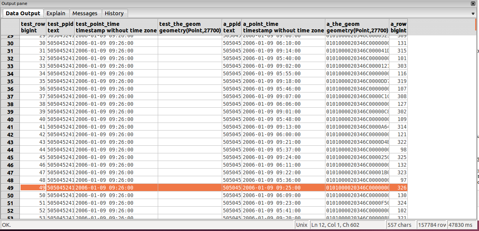Select the Data Output tab
Screen dimensions: 479x231
23,13
